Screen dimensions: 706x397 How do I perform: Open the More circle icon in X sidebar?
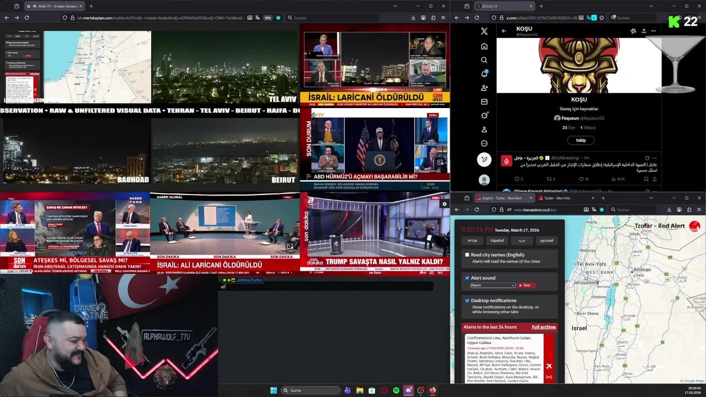tap(484, 143)
